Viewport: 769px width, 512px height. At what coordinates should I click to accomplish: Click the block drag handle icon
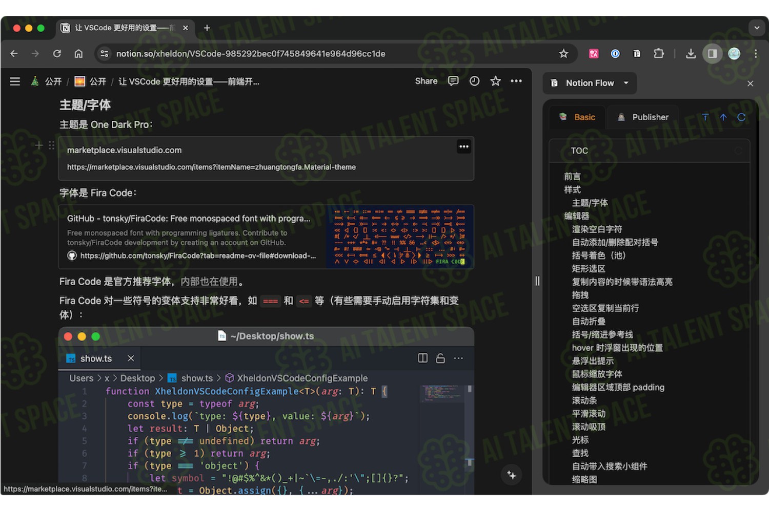coord(51,145)
